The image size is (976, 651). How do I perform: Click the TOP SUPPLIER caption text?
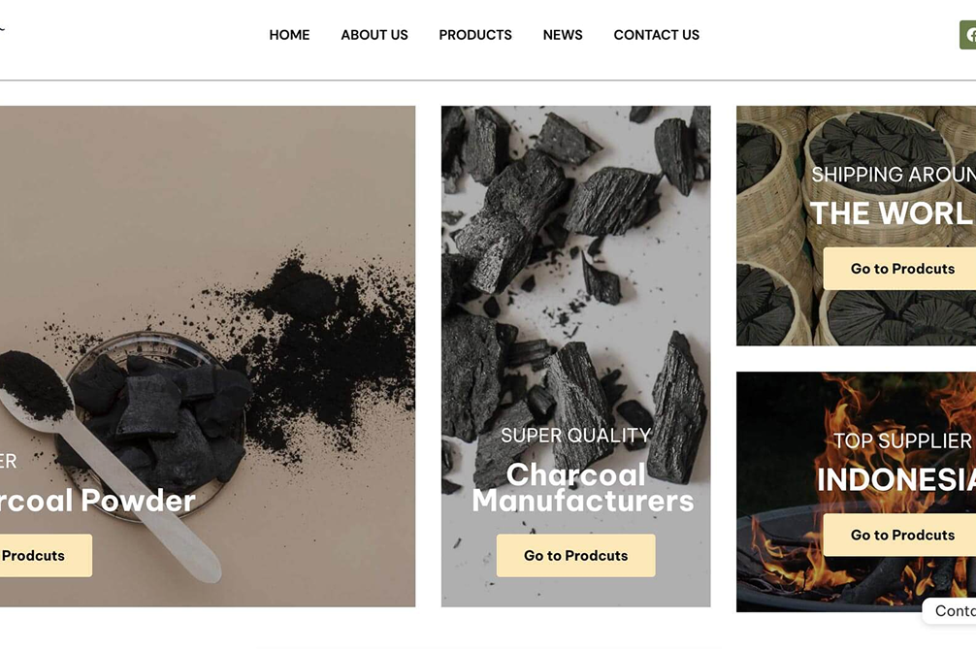(x=902, y=440)
